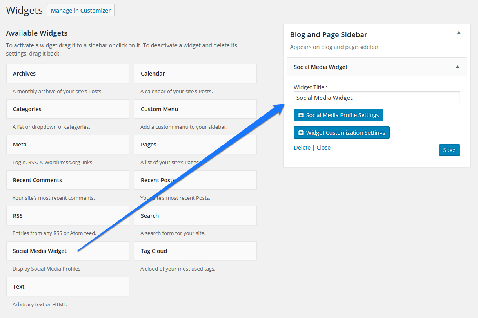Pick the Pages widget
The width and height of the screenshot is (478, 318).
pyautogui.click(x=195, y=145)
